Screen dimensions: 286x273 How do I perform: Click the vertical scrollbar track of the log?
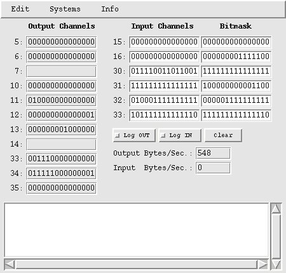click(276, 236)
